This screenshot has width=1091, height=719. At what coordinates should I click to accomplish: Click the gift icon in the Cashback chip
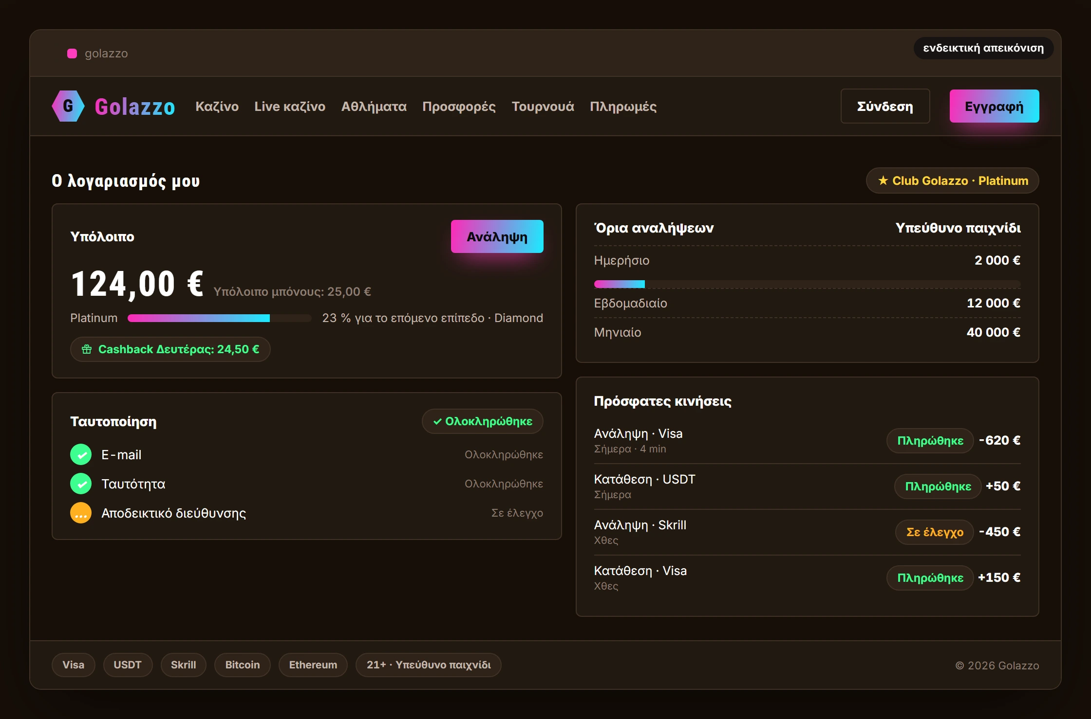click(87, 349)
